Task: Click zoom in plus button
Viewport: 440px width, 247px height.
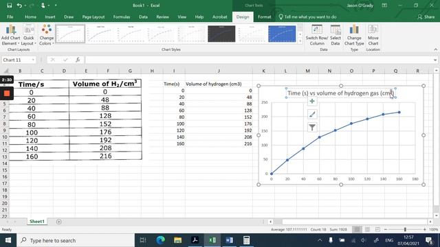Action: (x=425, y=229)
